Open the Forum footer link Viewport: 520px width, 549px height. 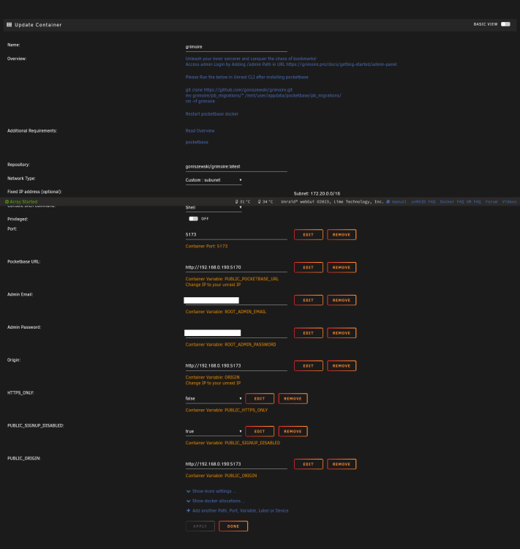click(491, 202)
